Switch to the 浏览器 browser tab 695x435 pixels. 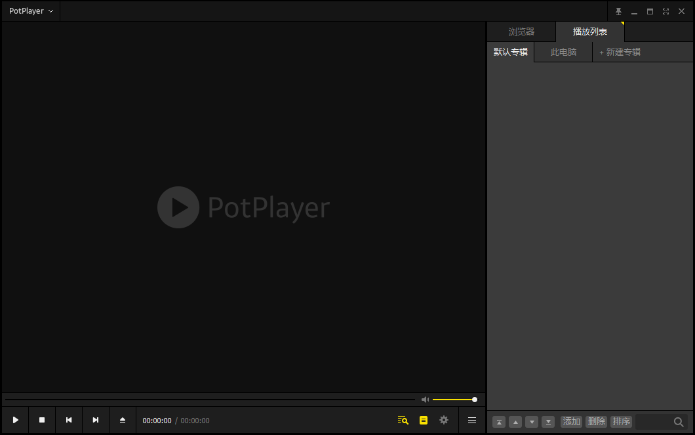click(521, 31)
